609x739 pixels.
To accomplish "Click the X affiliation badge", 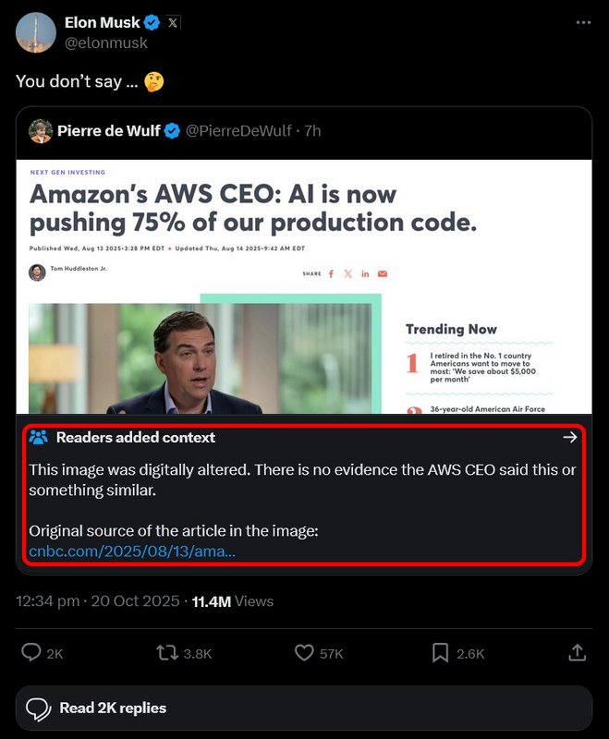I will 174,23.
